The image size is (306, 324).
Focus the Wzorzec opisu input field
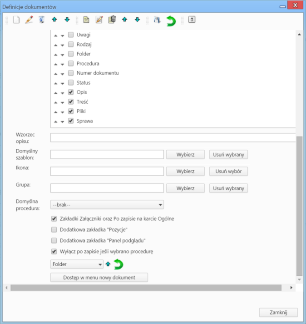tap(173, 137)
